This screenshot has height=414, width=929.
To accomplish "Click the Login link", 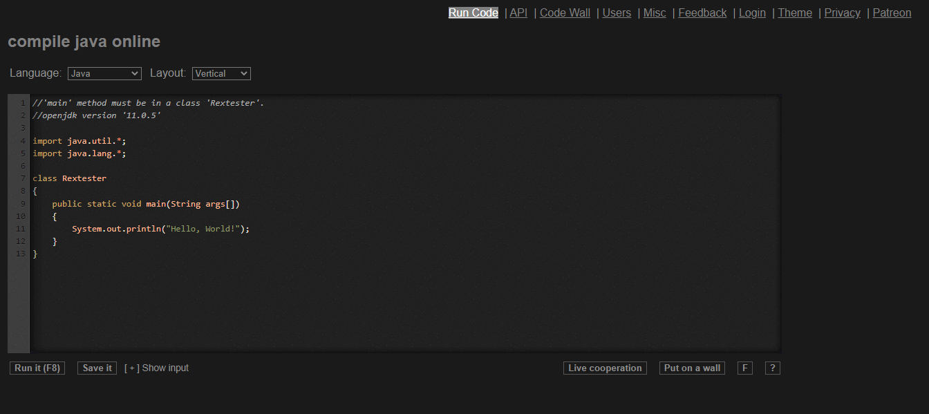I will [x=752, y=12].
